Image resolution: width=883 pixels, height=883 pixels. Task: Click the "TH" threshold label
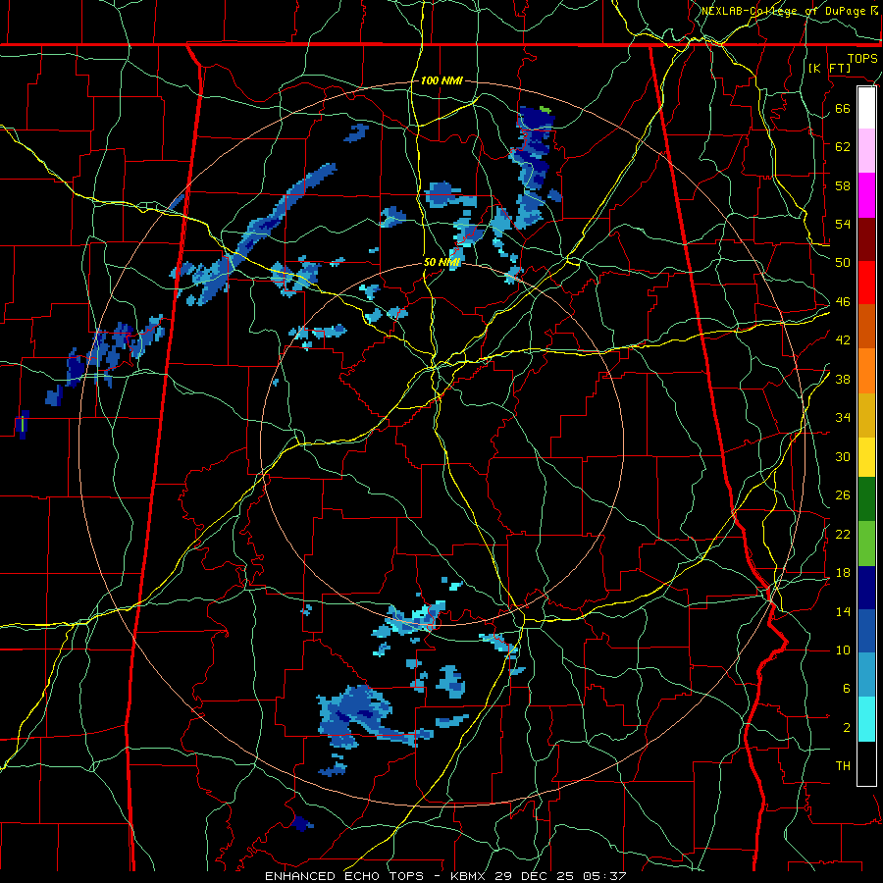click(843, 766)
